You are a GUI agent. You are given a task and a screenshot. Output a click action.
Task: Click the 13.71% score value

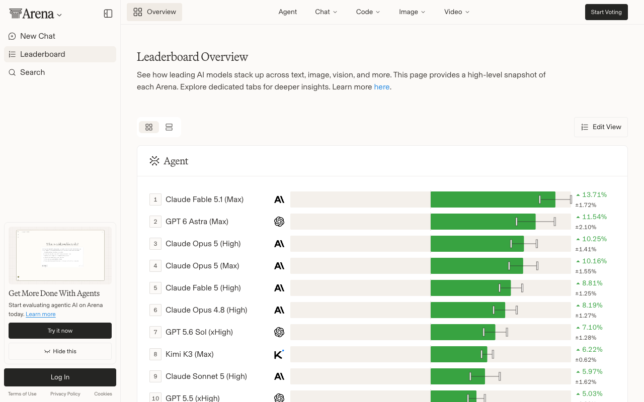click(x=594, y=194)
